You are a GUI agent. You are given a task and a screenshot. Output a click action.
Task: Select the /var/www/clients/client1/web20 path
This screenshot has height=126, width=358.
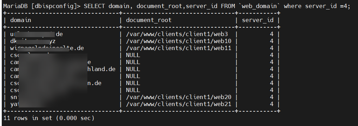(x=179, y=97)
